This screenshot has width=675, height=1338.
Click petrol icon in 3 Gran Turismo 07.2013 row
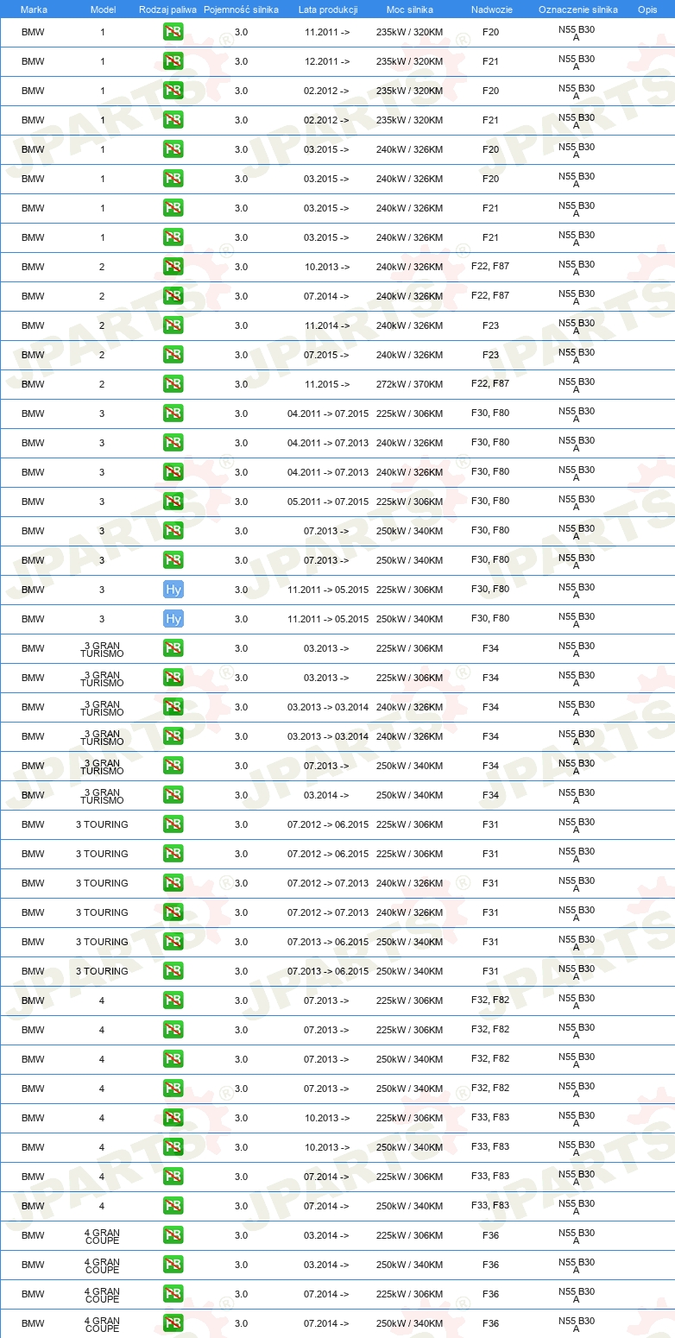point(173,766)
